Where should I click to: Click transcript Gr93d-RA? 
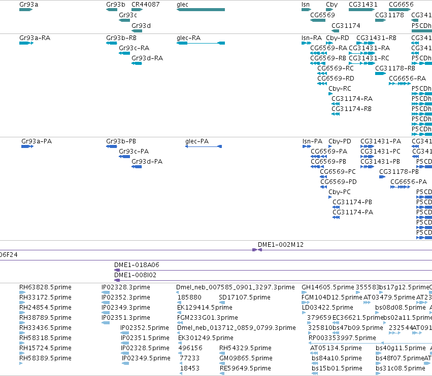[147, 58]
